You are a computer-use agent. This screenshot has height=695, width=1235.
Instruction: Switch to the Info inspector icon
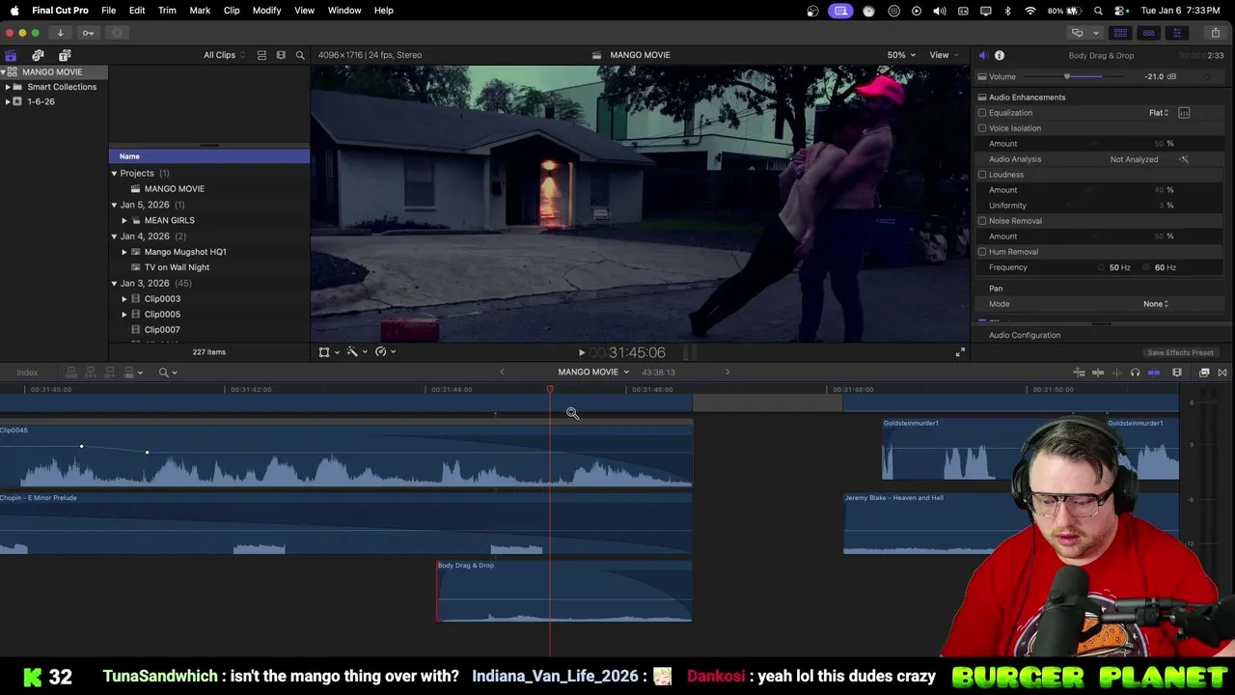click(1000, 55)
